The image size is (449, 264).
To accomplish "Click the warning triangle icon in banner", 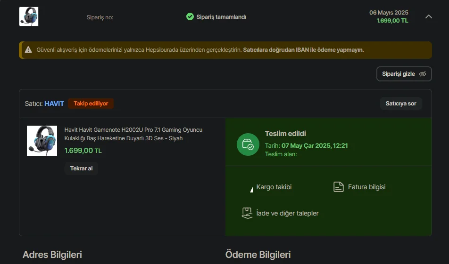I will point(28,50).
